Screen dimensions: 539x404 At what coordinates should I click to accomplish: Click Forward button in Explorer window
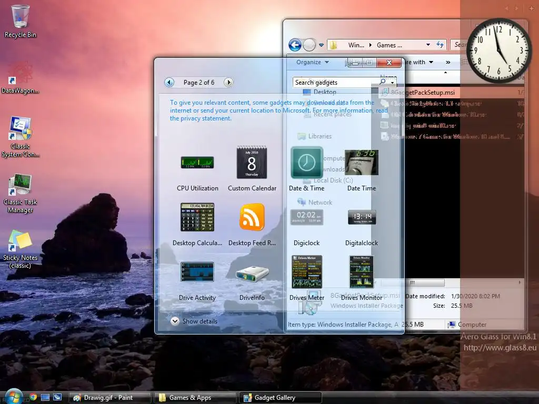click(x=309, y=45)
